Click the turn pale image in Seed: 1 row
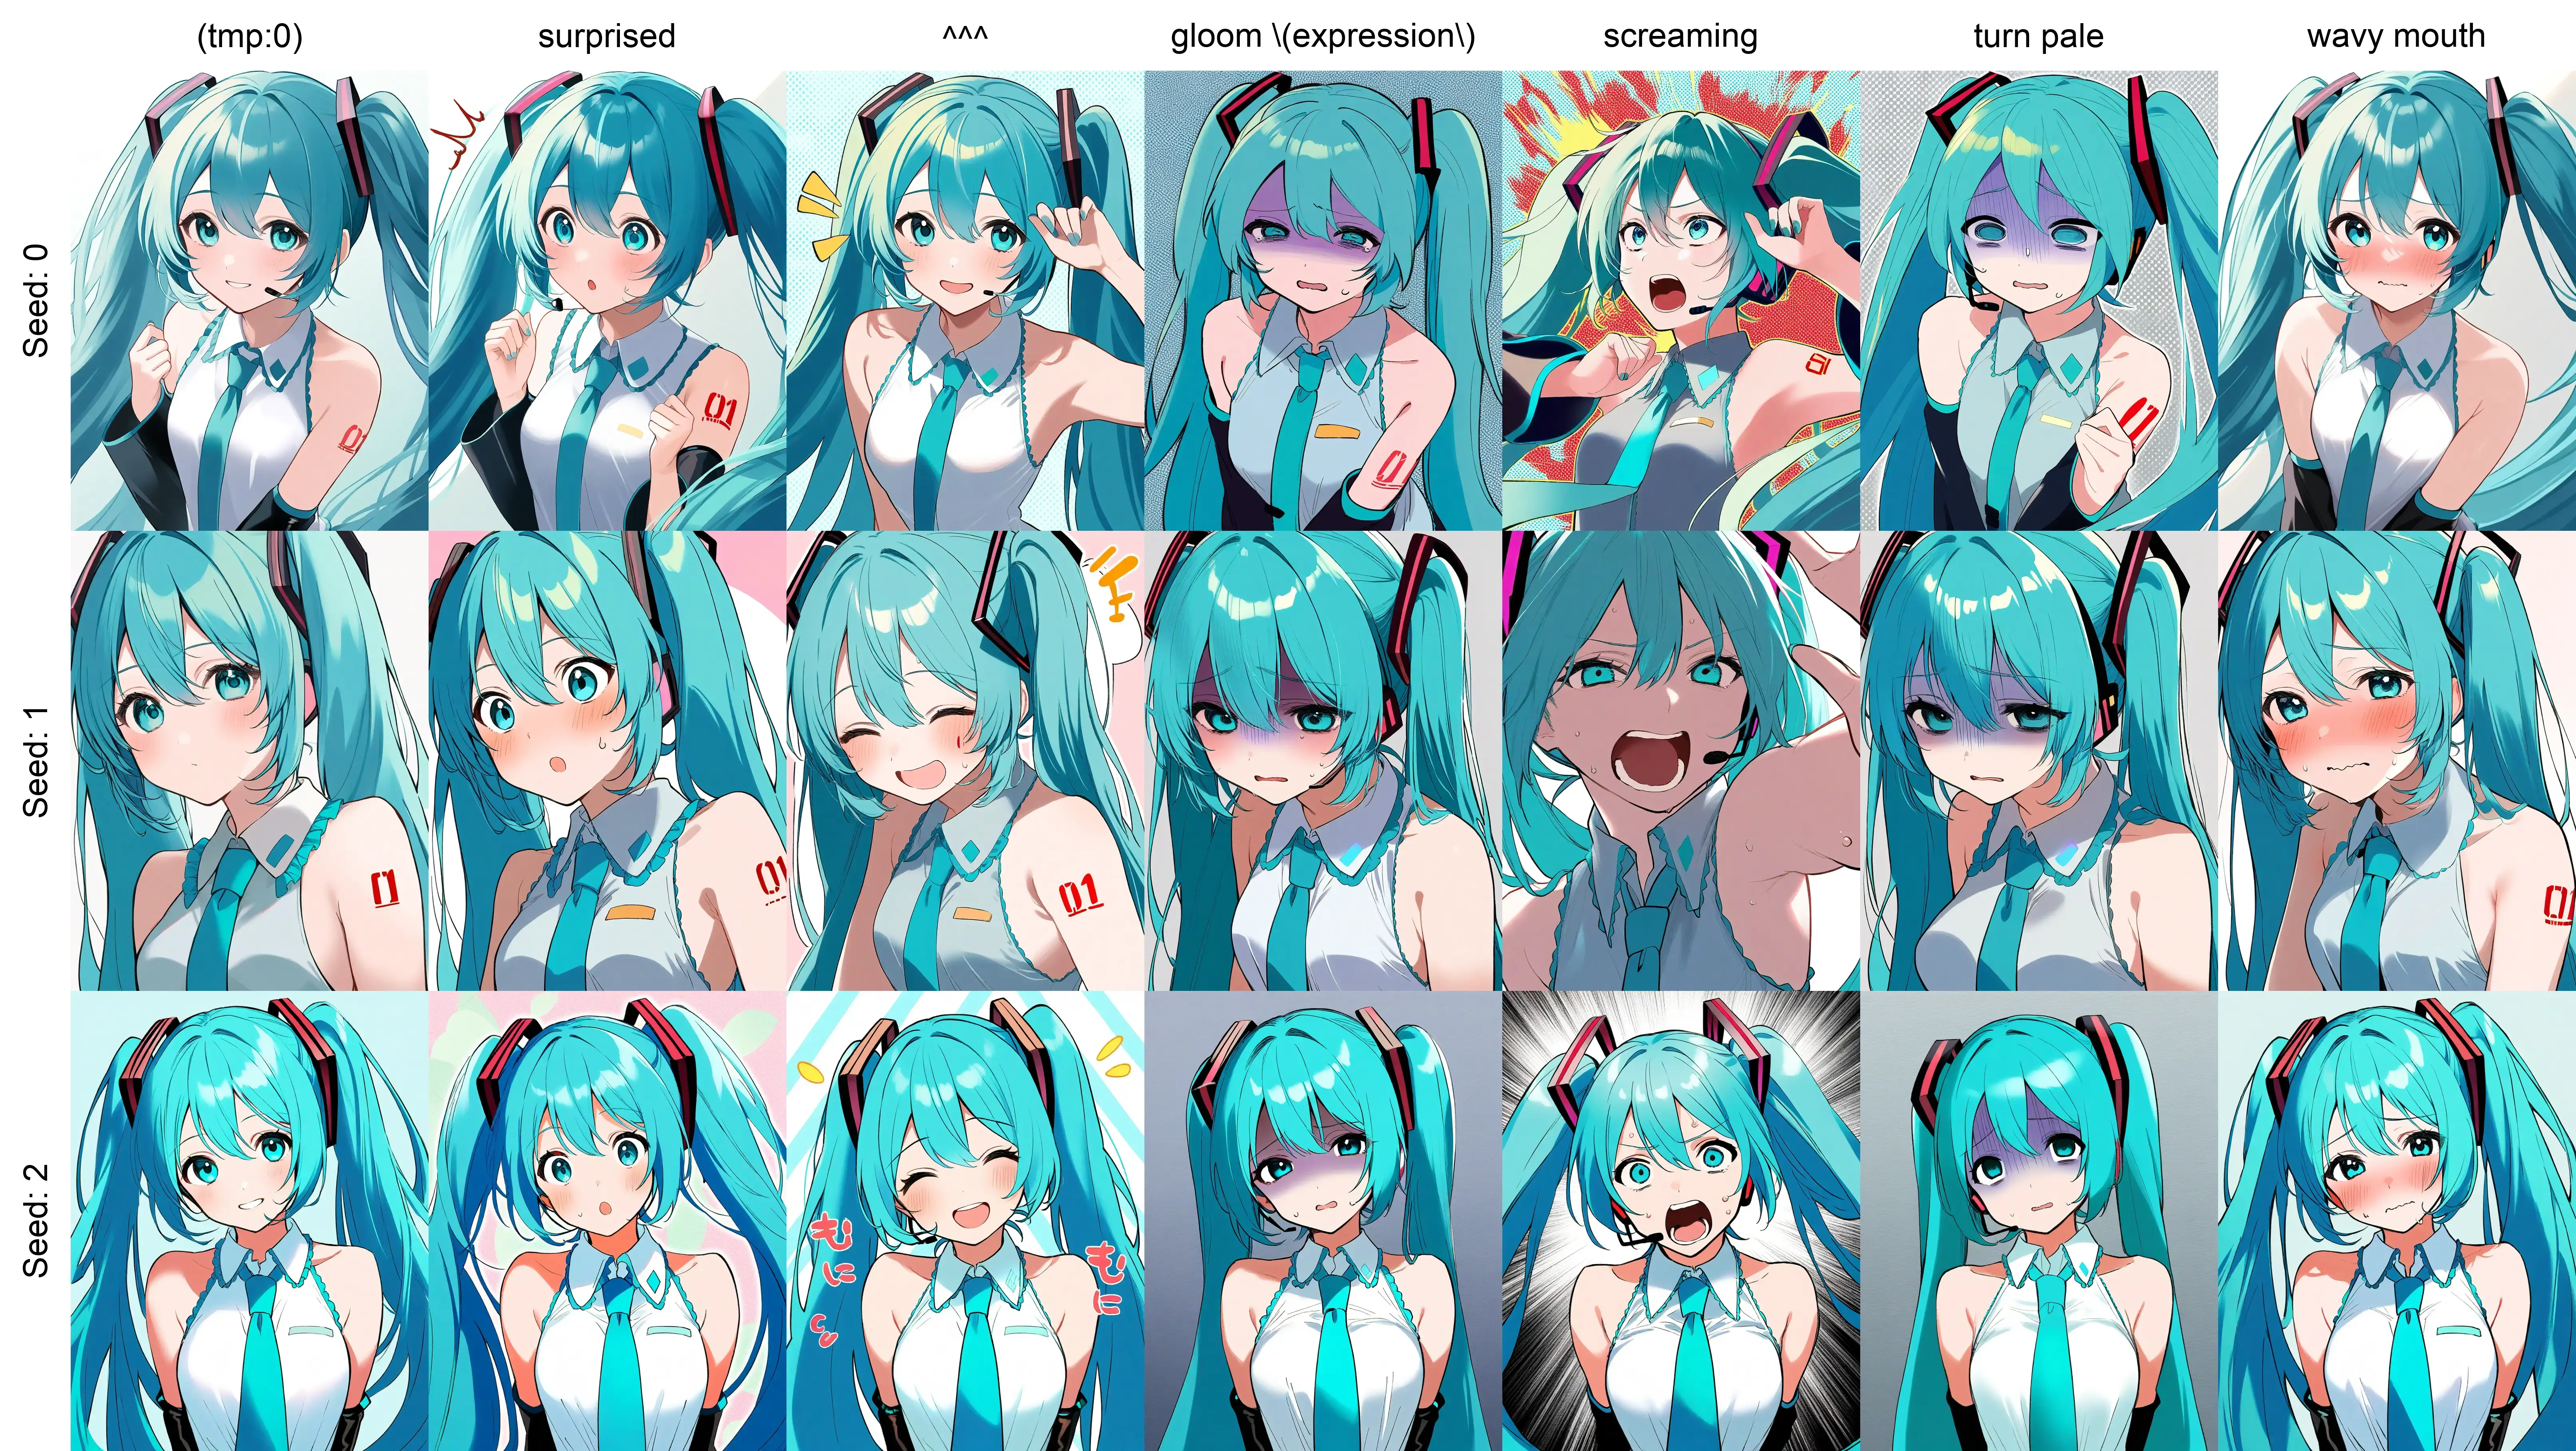 click(x=2040, y=760)
